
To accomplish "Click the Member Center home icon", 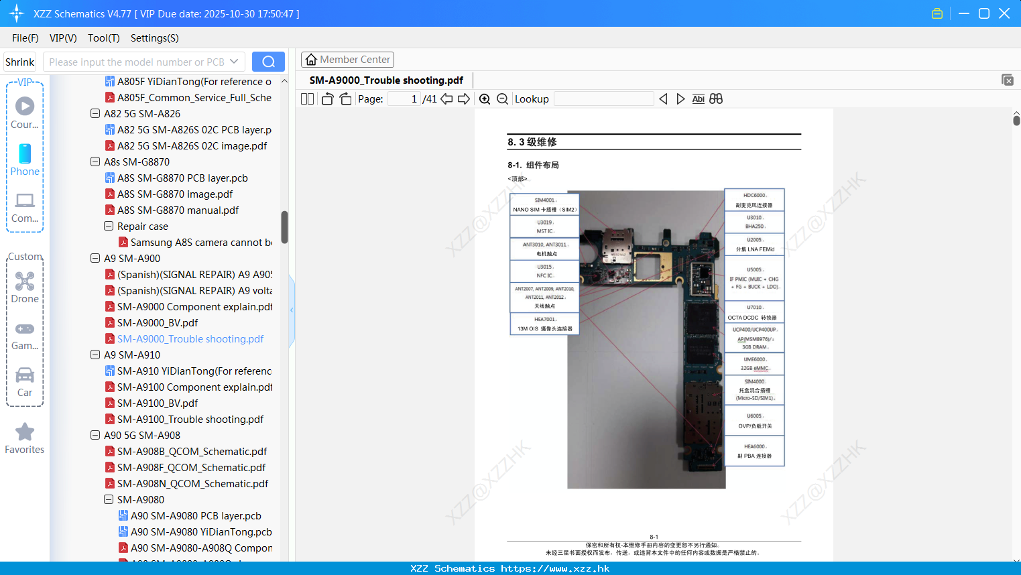I will (x=311, y=60).
